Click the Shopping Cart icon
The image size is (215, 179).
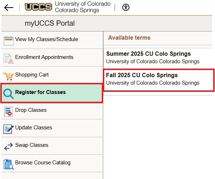(8, 75)
